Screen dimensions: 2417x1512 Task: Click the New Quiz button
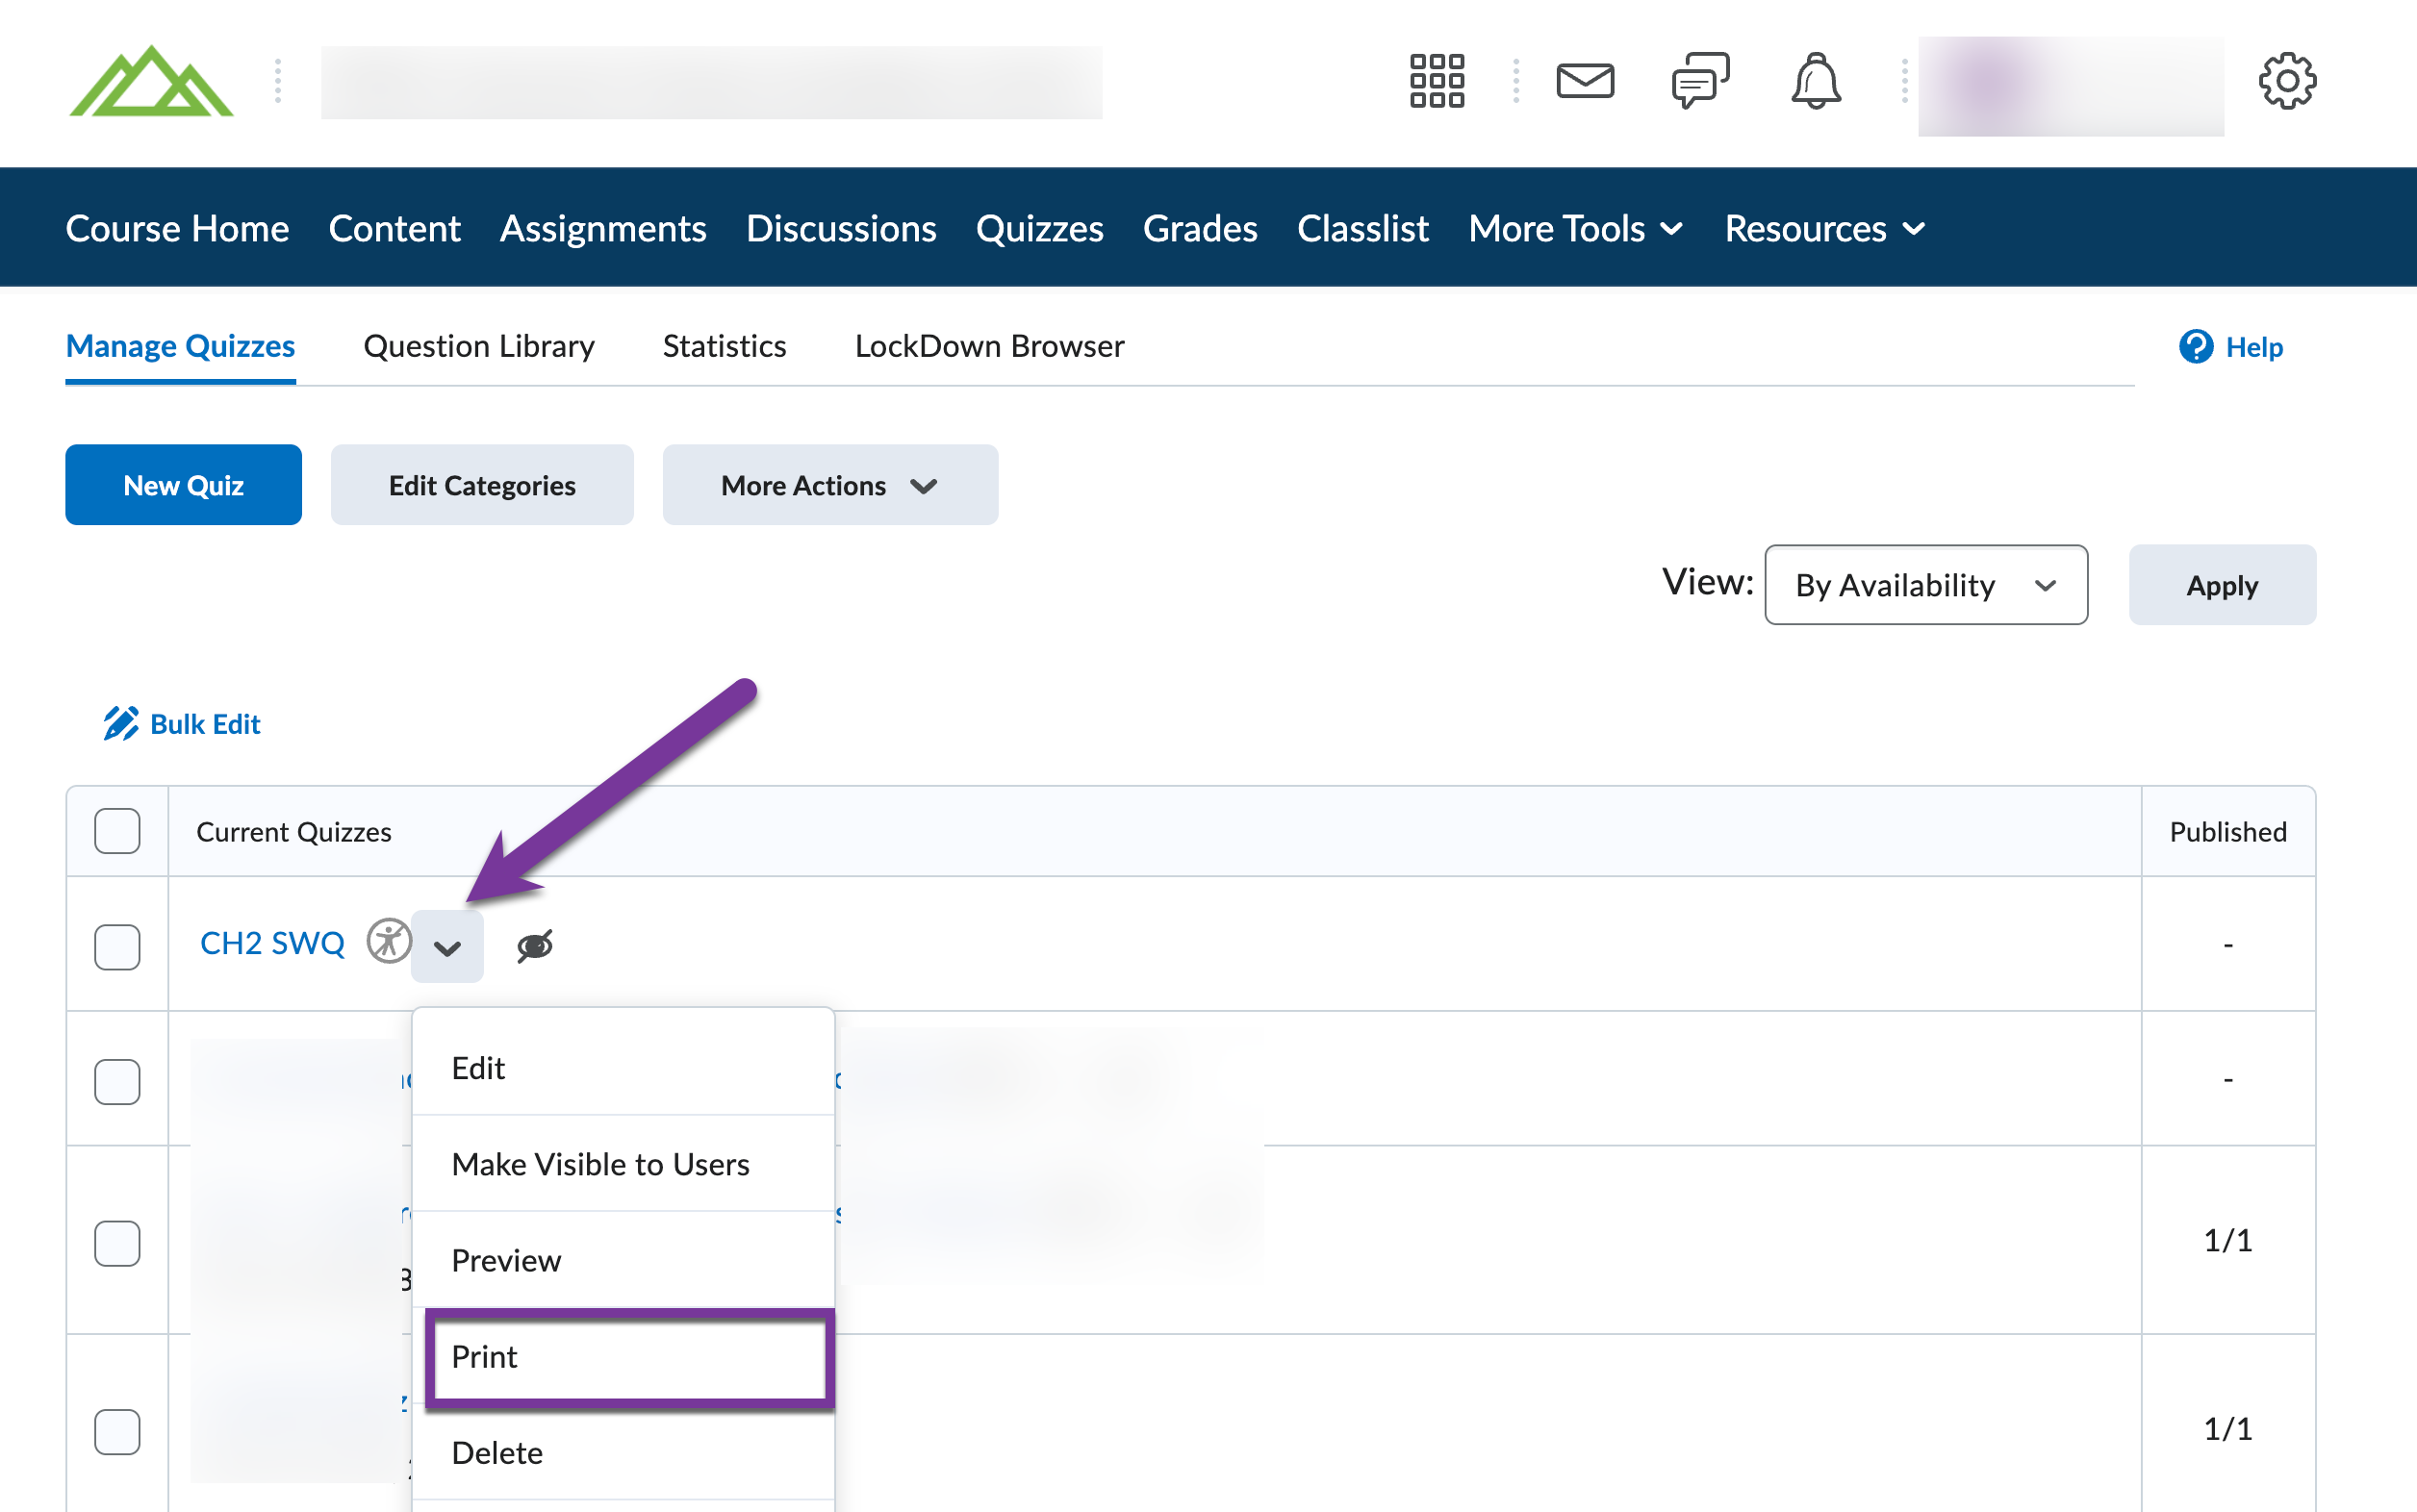click(183, 485)
